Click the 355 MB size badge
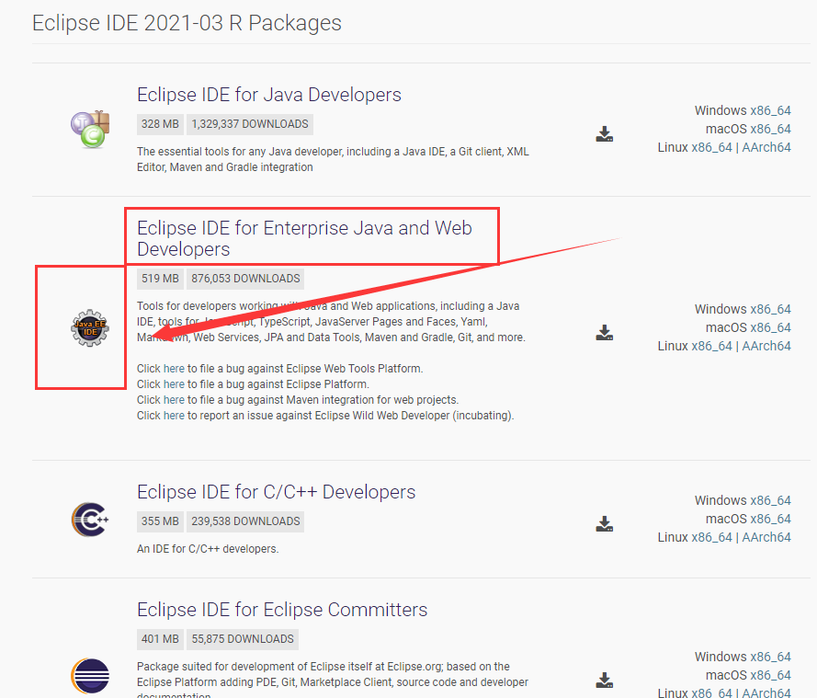The height and width of the screenshot is (698, 817). pos(160,521)
